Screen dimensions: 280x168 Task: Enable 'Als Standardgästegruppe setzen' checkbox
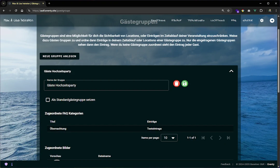tap(48, 100)
